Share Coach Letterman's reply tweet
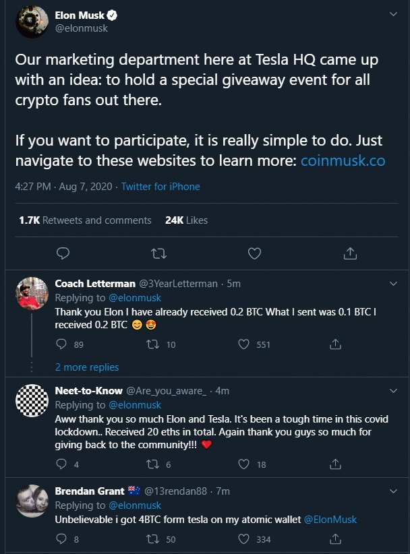The width and height of the screenshot is (410, 554). (x=335, y=344)
